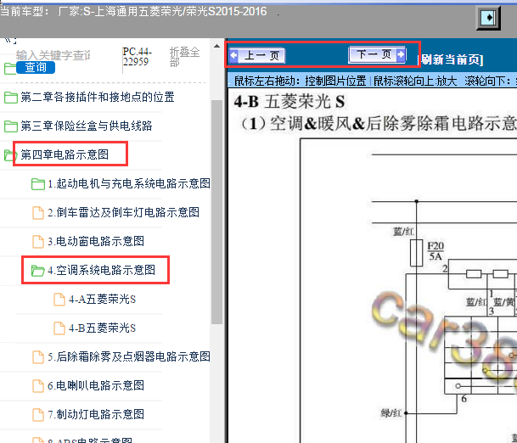Open 6.电喇叭电路示意图 page
The width and height of the screenshot is (517, 443).
coord(96,385)
